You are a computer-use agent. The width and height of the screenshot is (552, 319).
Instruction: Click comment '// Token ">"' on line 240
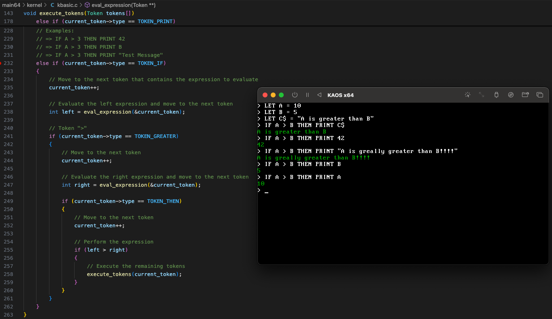point(68,128)
